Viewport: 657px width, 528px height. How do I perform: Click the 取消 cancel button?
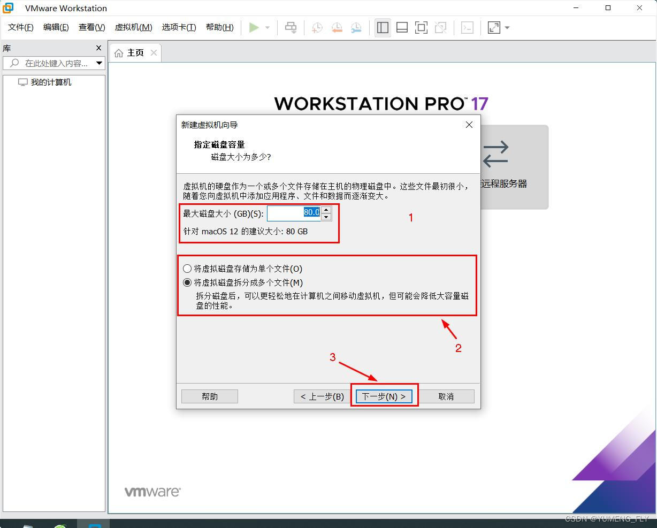click(x=446, y=396)
